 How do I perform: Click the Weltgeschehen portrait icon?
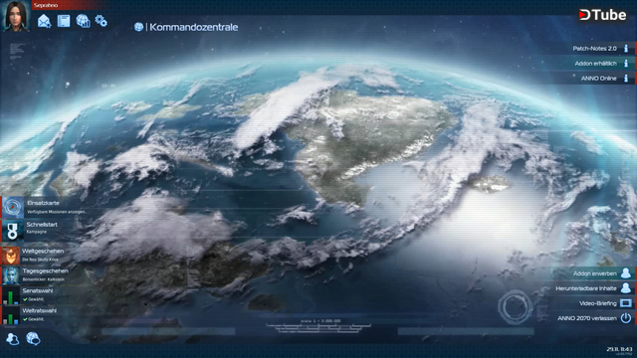click(11, 256)
